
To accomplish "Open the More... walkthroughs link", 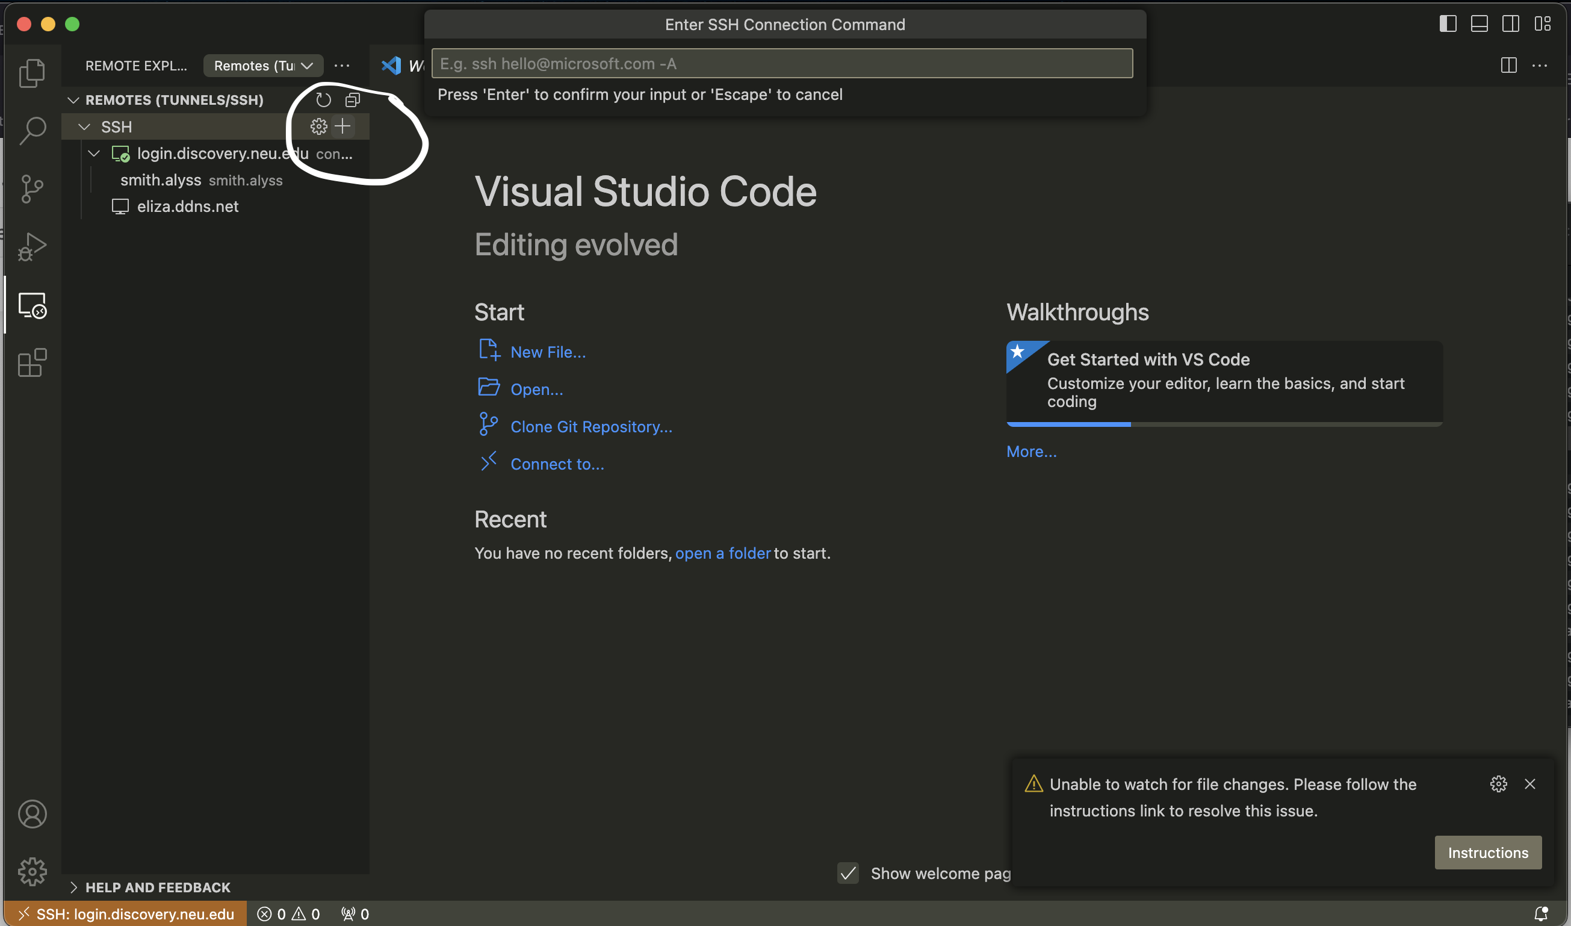I will click(x=1031, y=452).
